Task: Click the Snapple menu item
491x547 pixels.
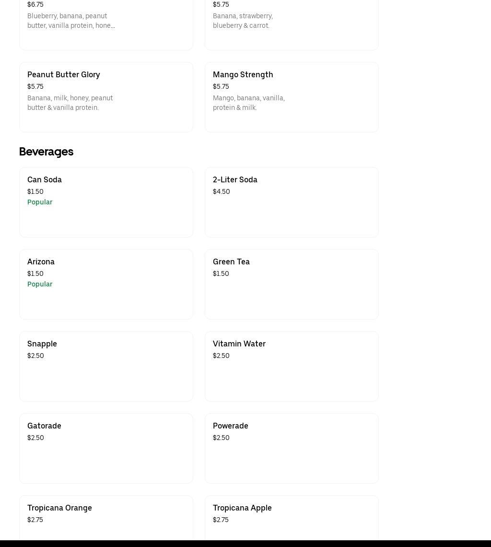Action: tap(106, 366)
